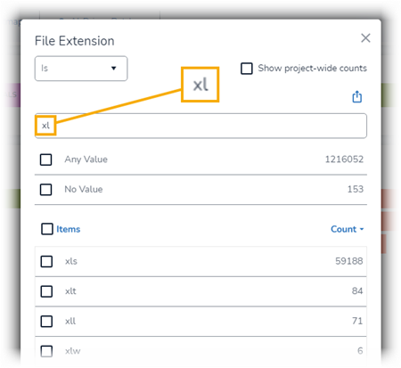Click the dropdown arrow next to Is
This screenshot has width=401, height=368.
point(113,69)
